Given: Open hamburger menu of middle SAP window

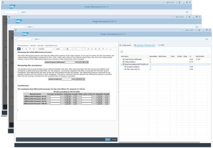Looking at the screenshot, I should point(9,17).
